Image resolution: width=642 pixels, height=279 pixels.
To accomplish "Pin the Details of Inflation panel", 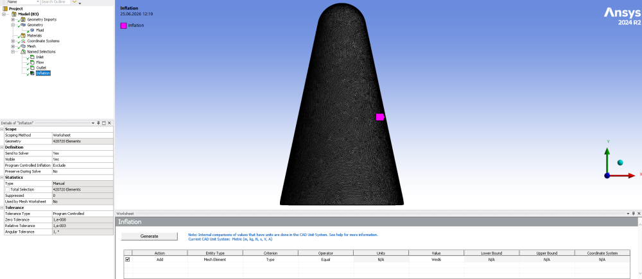I will coord(98,123).
